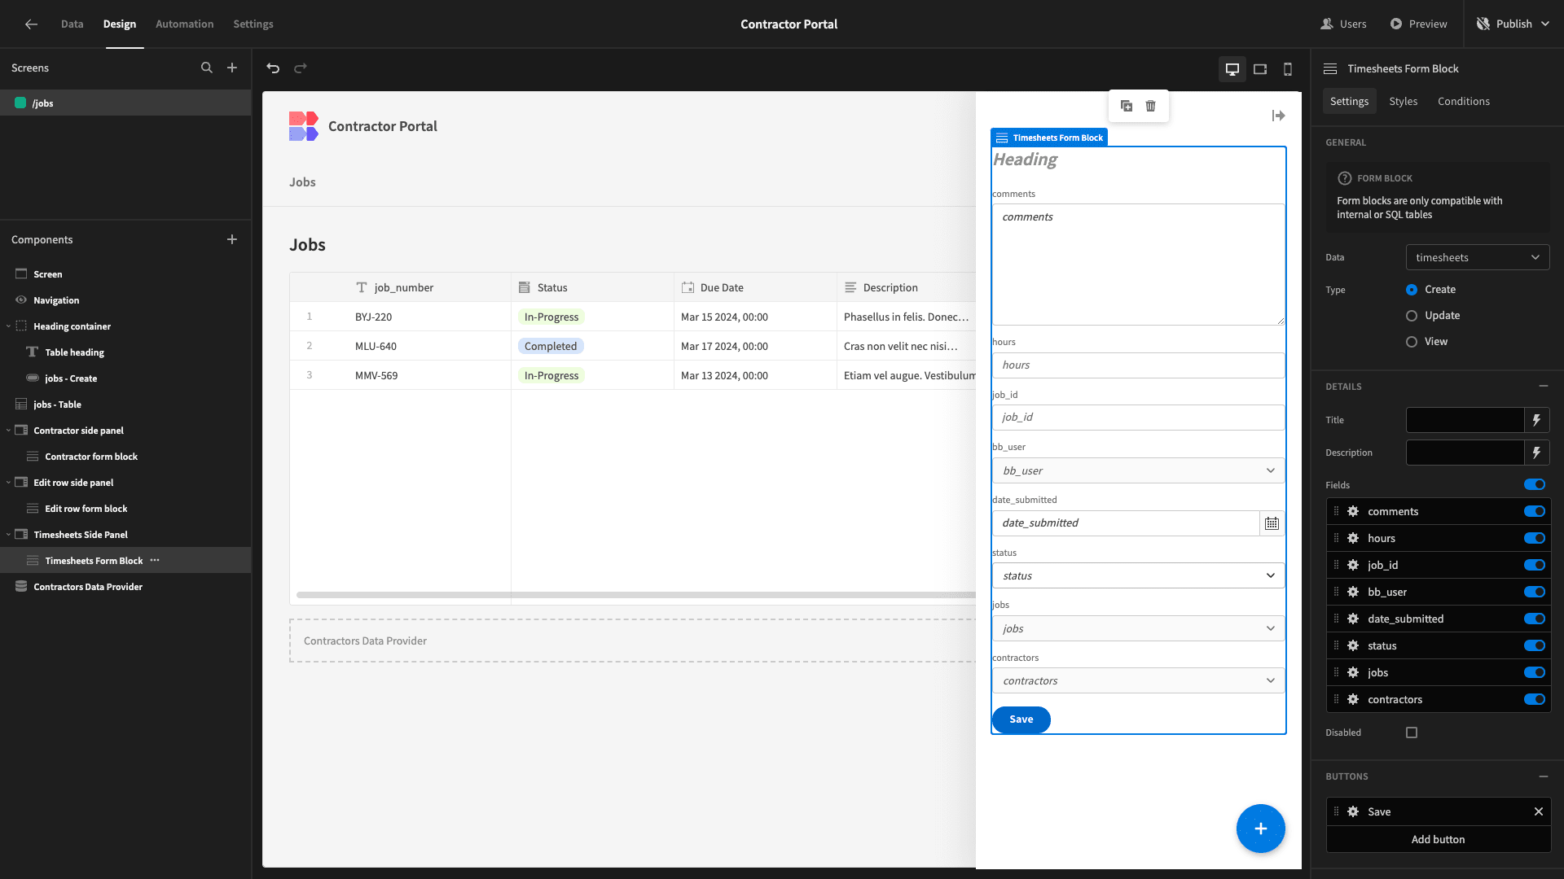Switch to tablet preview icon

pos(1260,69)
